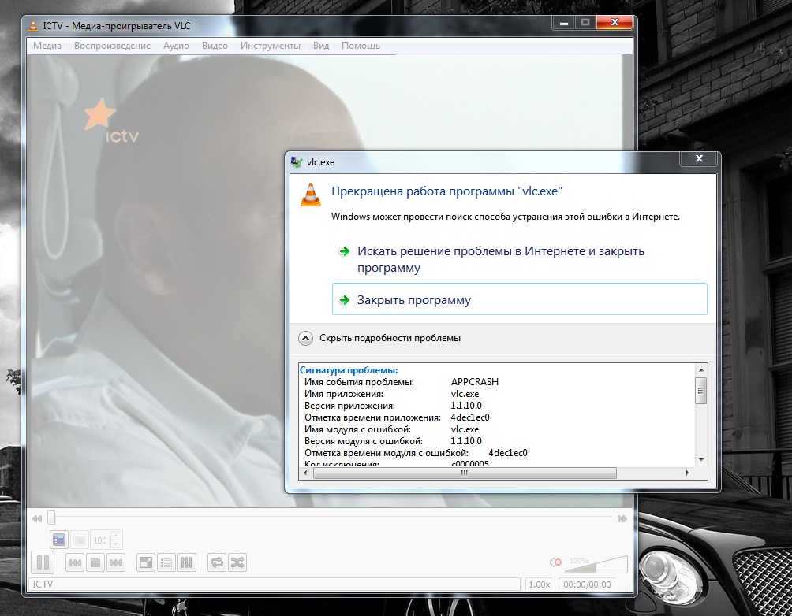Viewport: 792px width, 616px height.
Task: Click Искать решение проблемы в Интернете option
Action: click(x=519, y=259)
